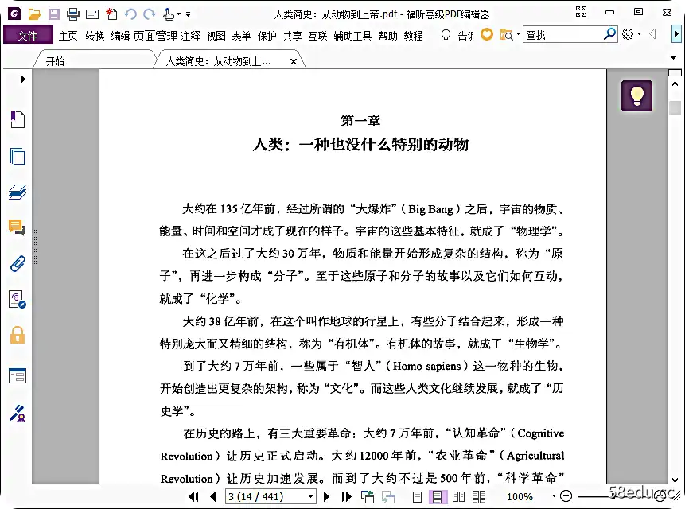The height and width of the screenshot is (509, 685).
Task: Open the Bookmarks panel
Action: pyautogui.click(x=18, y=119)
